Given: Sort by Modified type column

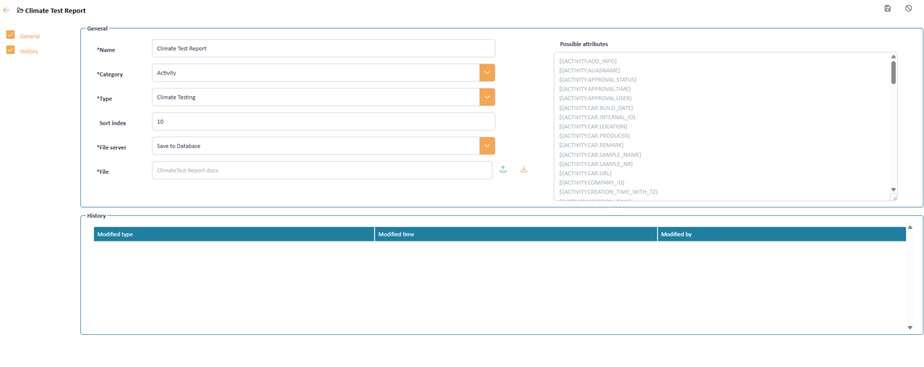Looking at the screenshot, I should (x=234, y=234).
